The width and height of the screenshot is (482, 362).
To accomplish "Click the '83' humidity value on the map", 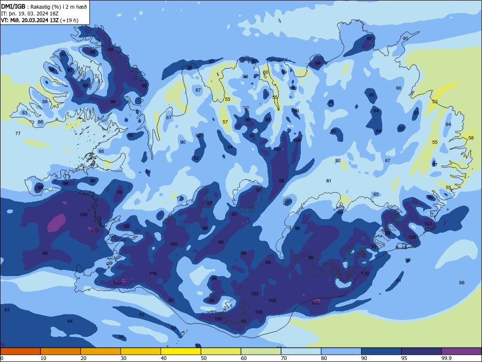I will pos(25,112).
